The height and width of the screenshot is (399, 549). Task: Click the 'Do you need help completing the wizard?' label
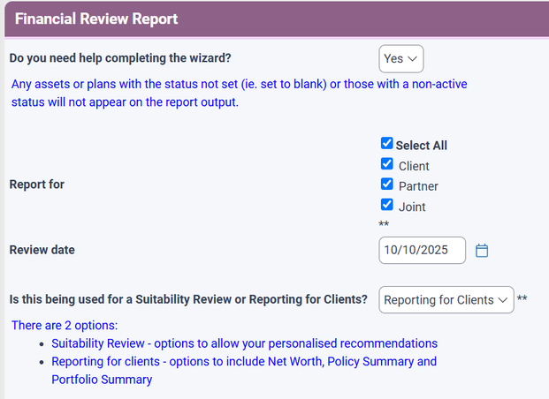tap(120, 58)
